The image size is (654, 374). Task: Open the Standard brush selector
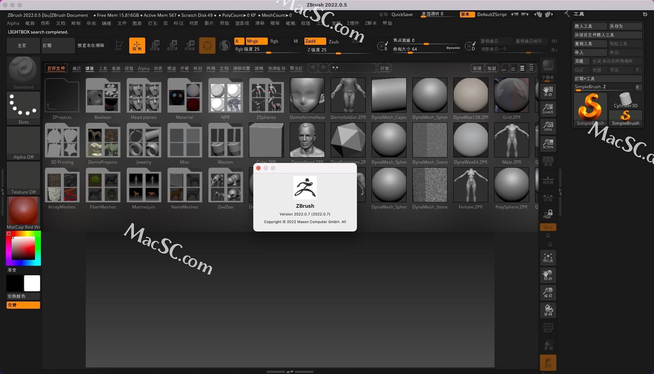click(23, 73)
